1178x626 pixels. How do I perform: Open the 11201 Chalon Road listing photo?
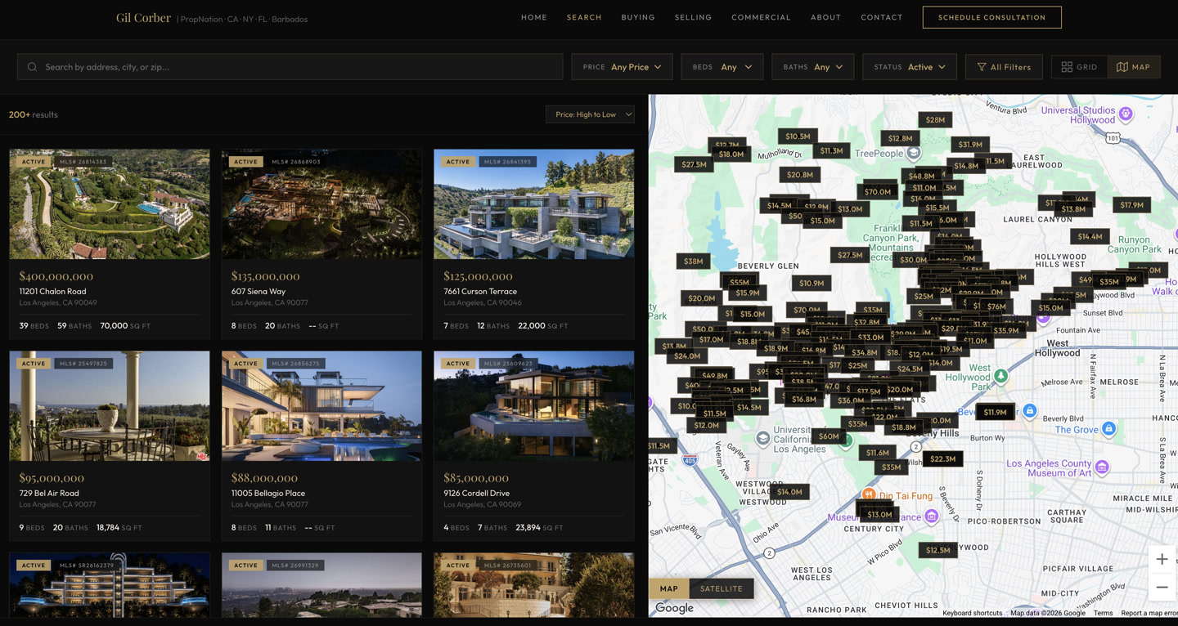[x=110, y=204]
